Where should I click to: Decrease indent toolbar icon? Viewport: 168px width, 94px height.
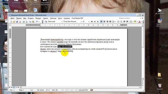[x=124, y=22]
